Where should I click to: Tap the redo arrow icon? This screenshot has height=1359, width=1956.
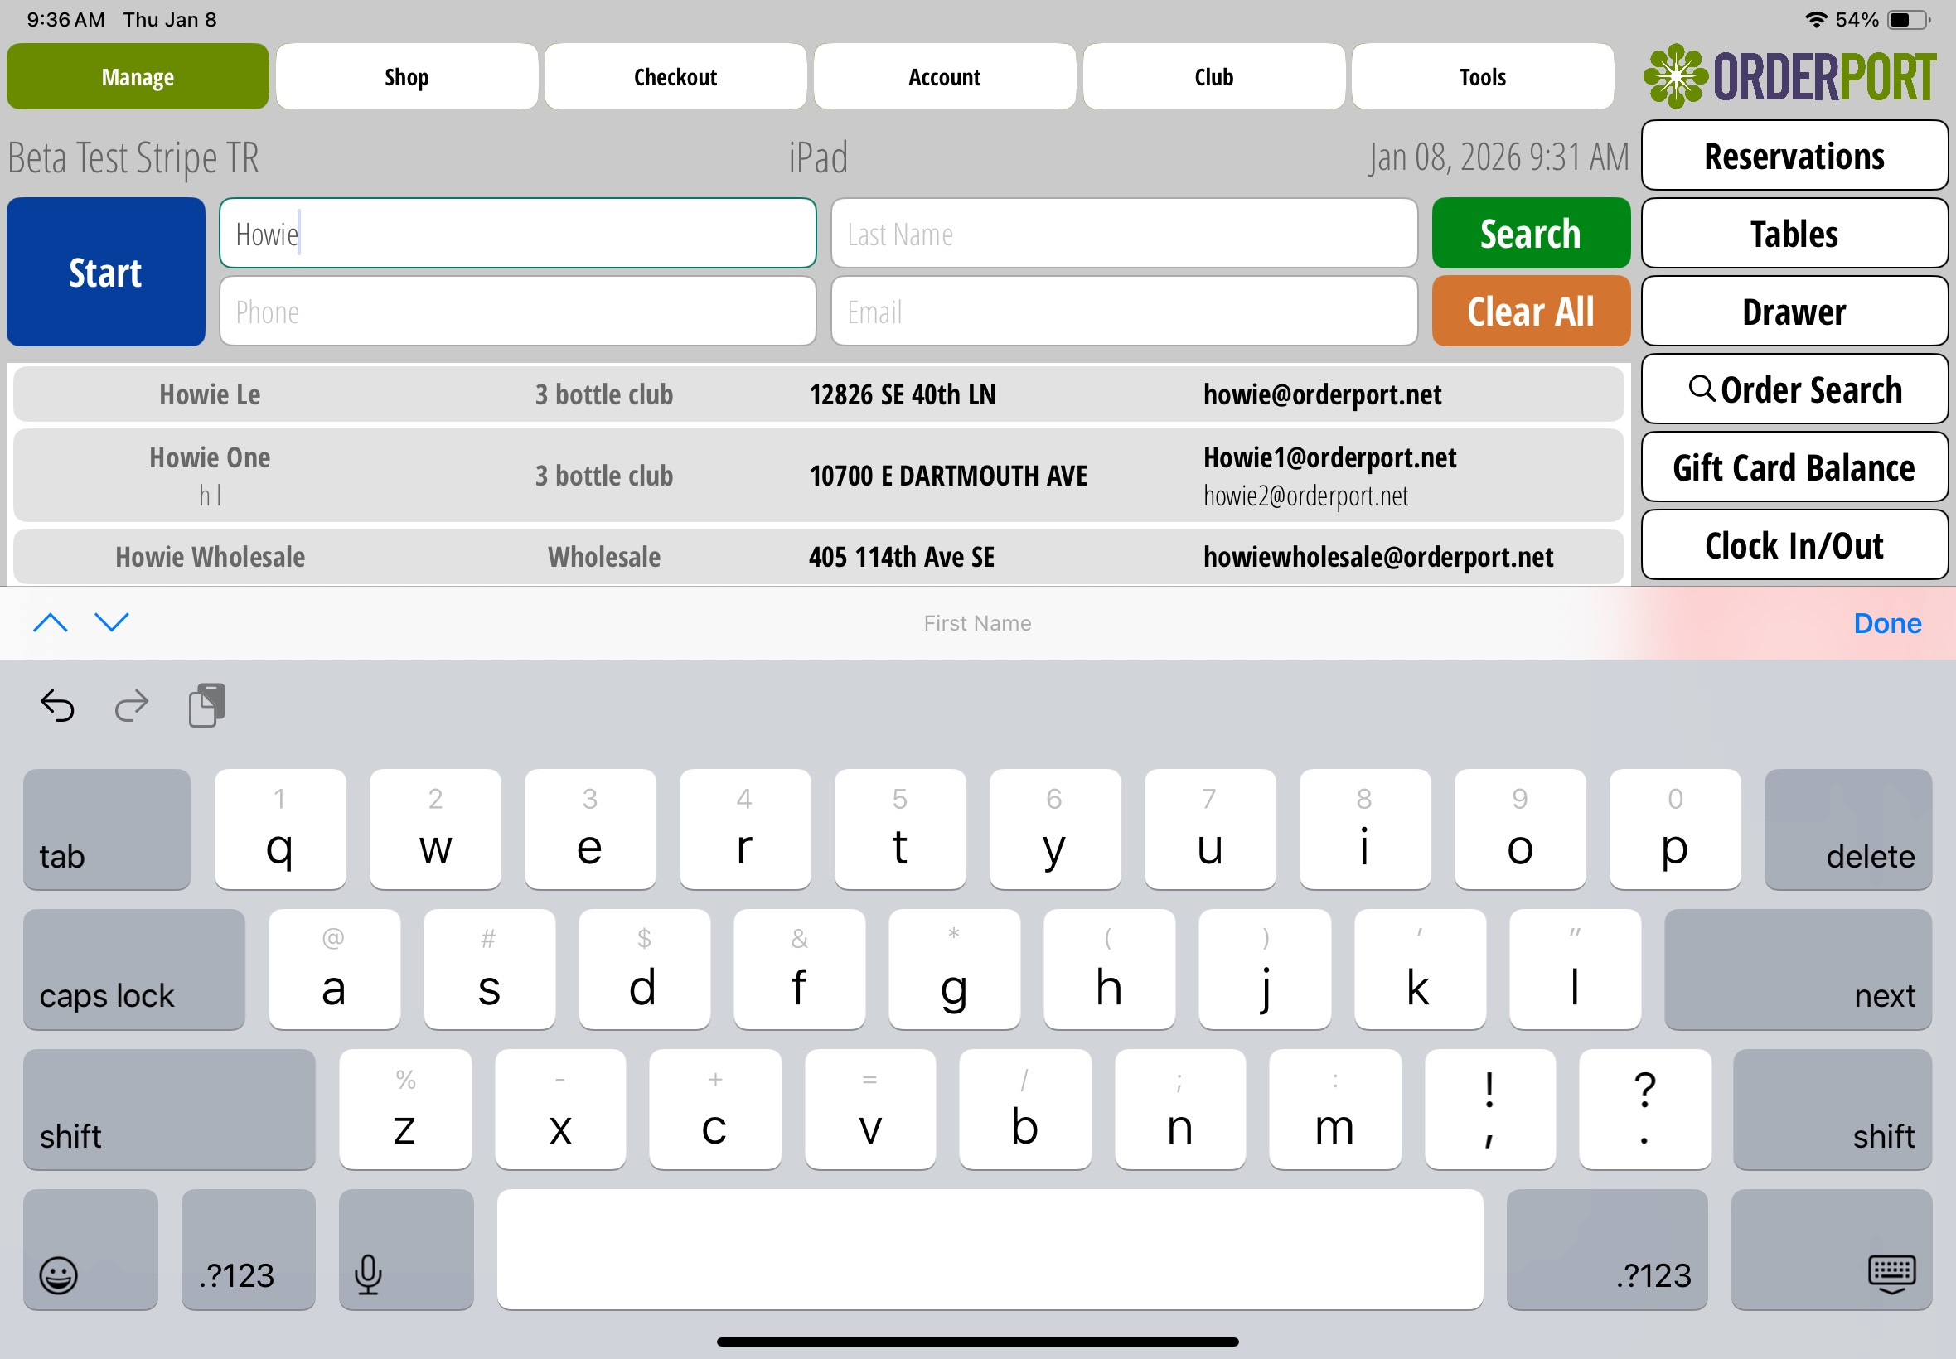point(131,705)
